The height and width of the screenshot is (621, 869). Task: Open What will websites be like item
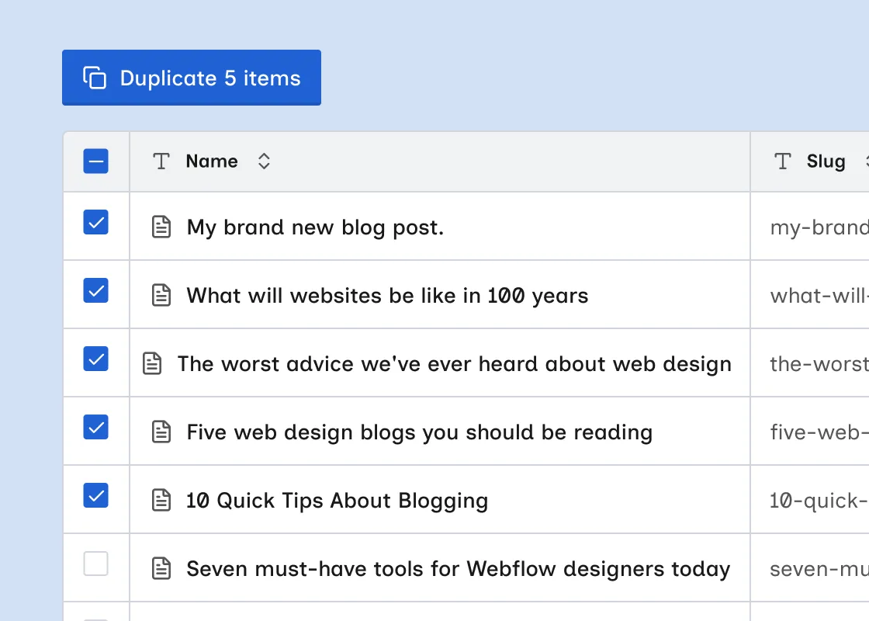pyautogui.click(x=387, y=296)
